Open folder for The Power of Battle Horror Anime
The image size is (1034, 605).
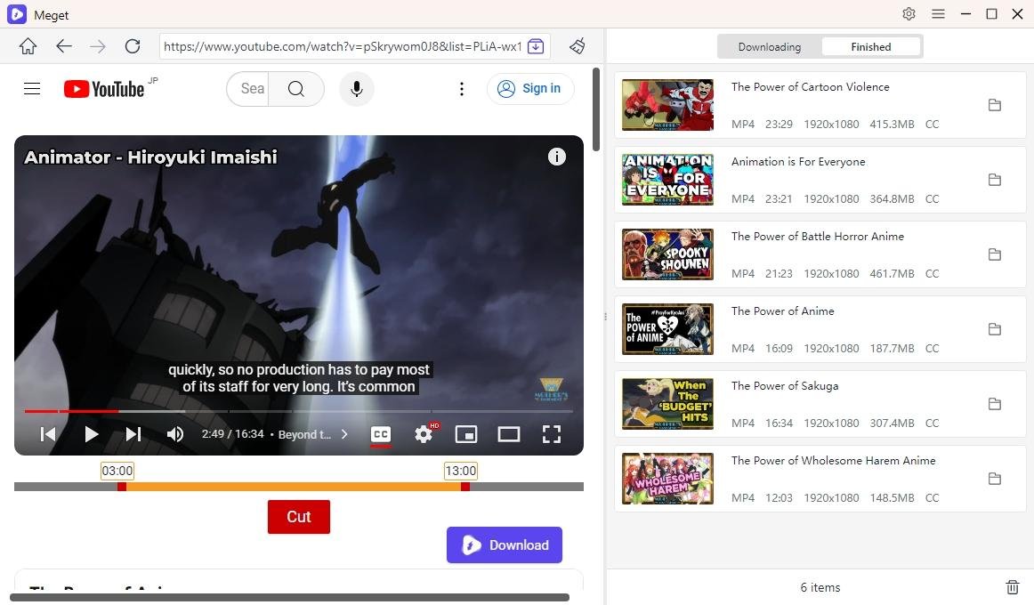pos(995,254)
